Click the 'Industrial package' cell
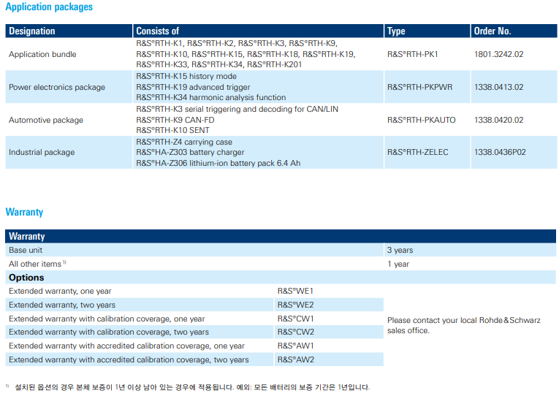 coord(42,153)
